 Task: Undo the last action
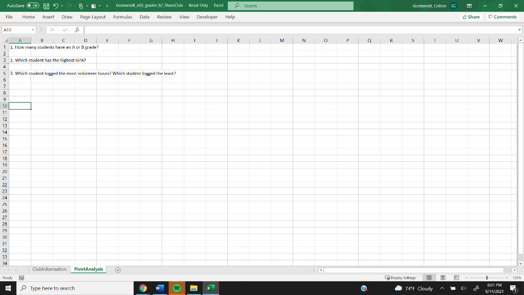(55, 6)
